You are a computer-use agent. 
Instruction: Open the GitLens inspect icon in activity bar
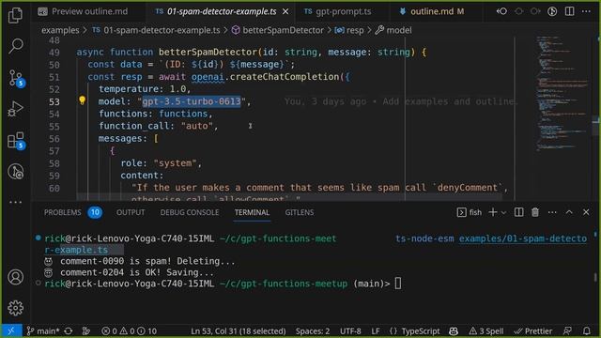[x=15, y=171]
